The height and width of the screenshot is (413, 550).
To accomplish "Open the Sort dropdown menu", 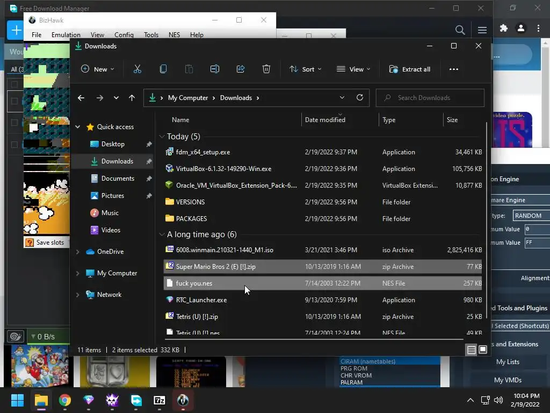I will coord(305,69).
